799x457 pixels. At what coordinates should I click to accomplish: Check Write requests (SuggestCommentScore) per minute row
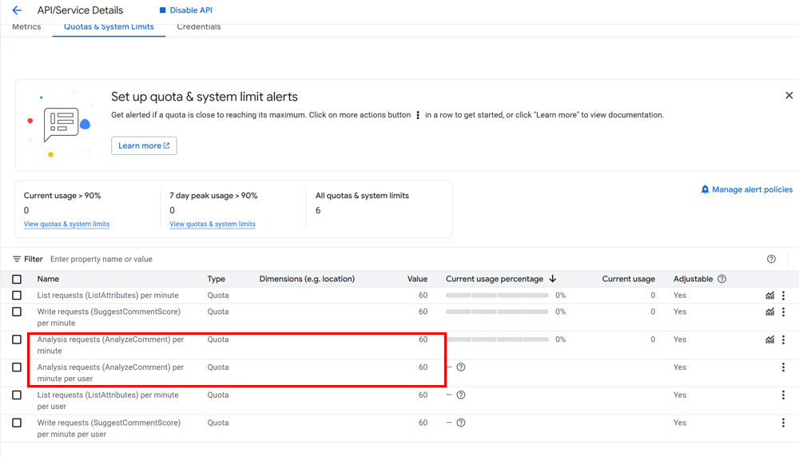[17, 312]
